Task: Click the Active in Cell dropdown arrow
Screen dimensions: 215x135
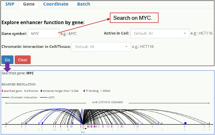Action: click(185, 33)
